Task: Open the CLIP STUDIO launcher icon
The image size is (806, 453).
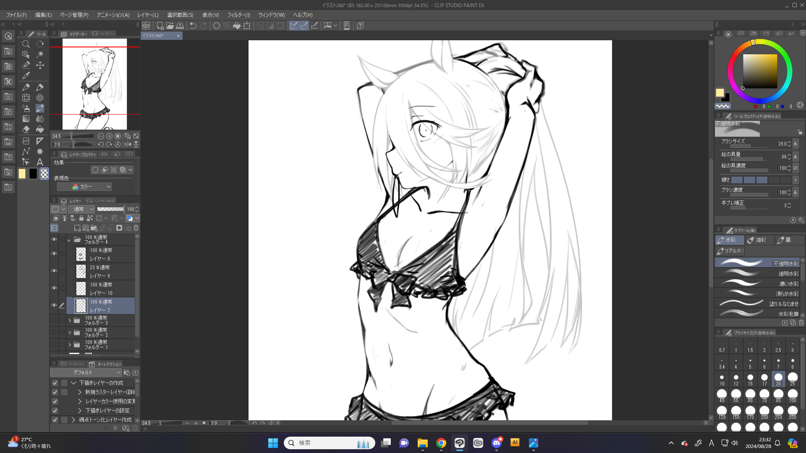Action: (x=146, y=26)
